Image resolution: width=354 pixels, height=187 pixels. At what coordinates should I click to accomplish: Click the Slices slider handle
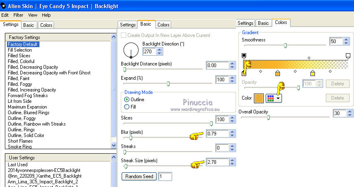point(211,124)
